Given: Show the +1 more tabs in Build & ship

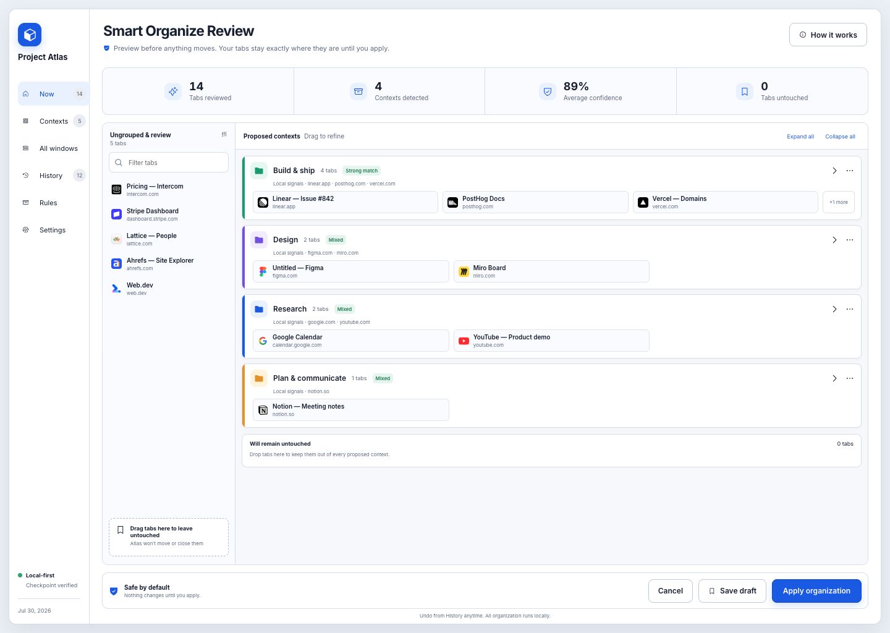Looking at the screenshot, I should pyautogui.click(x=839, y=202).
